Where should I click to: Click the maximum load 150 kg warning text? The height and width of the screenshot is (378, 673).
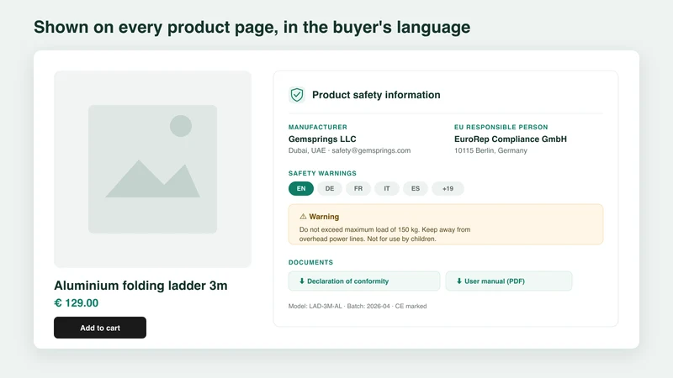(384, 234)
